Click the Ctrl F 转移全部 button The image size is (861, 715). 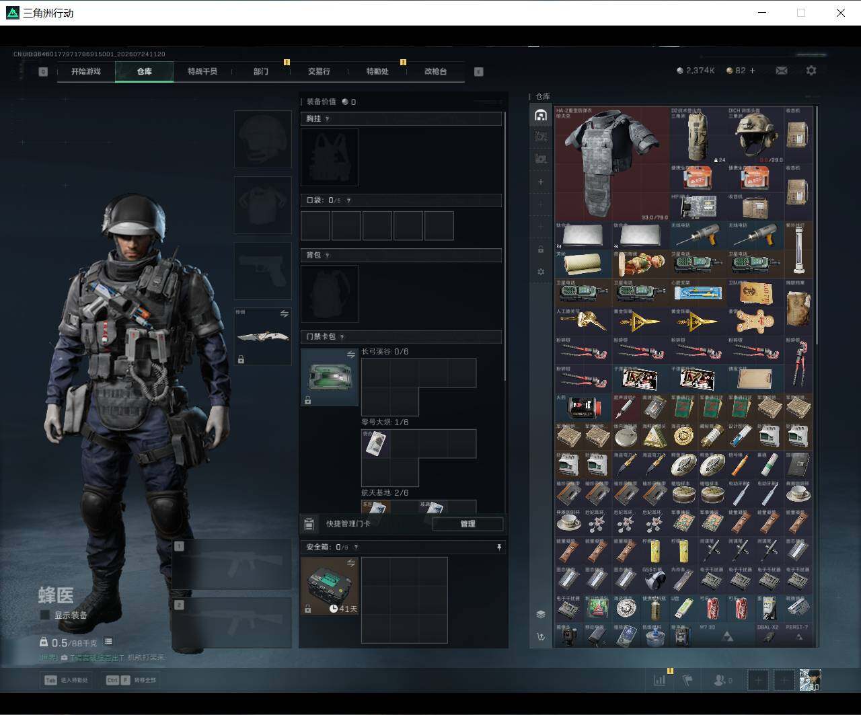coord(131,680)
